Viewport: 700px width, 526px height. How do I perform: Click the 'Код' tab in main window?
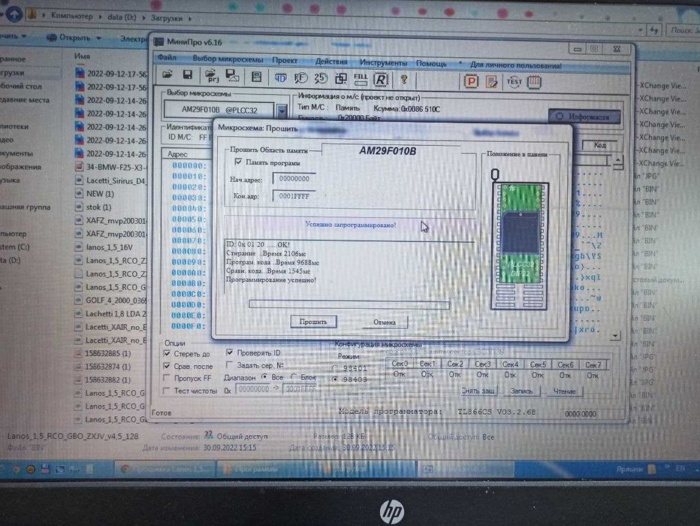coord(599,145)
